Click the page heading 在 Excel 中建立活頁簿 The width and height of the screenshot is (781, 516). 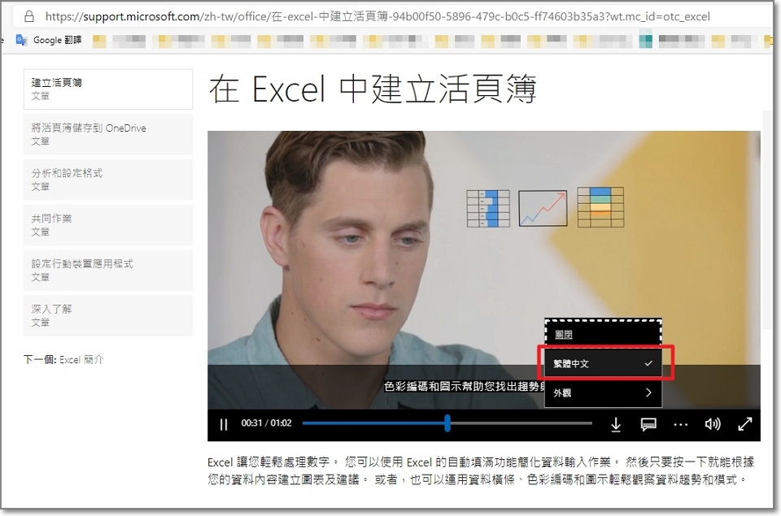click(373, 89)
